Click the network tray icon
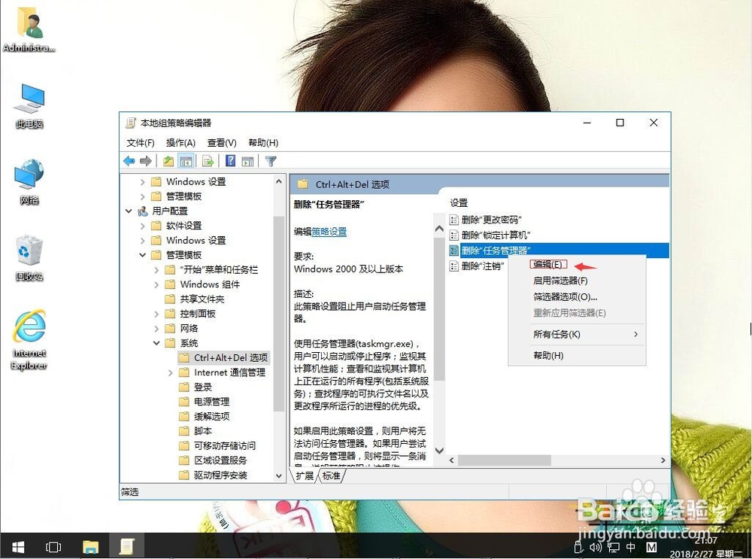The image size is (752, 559). (614, 548)
